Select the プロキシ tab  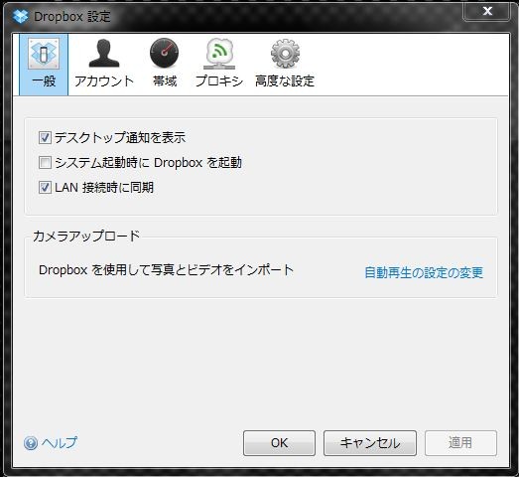(x=219, y=64)
